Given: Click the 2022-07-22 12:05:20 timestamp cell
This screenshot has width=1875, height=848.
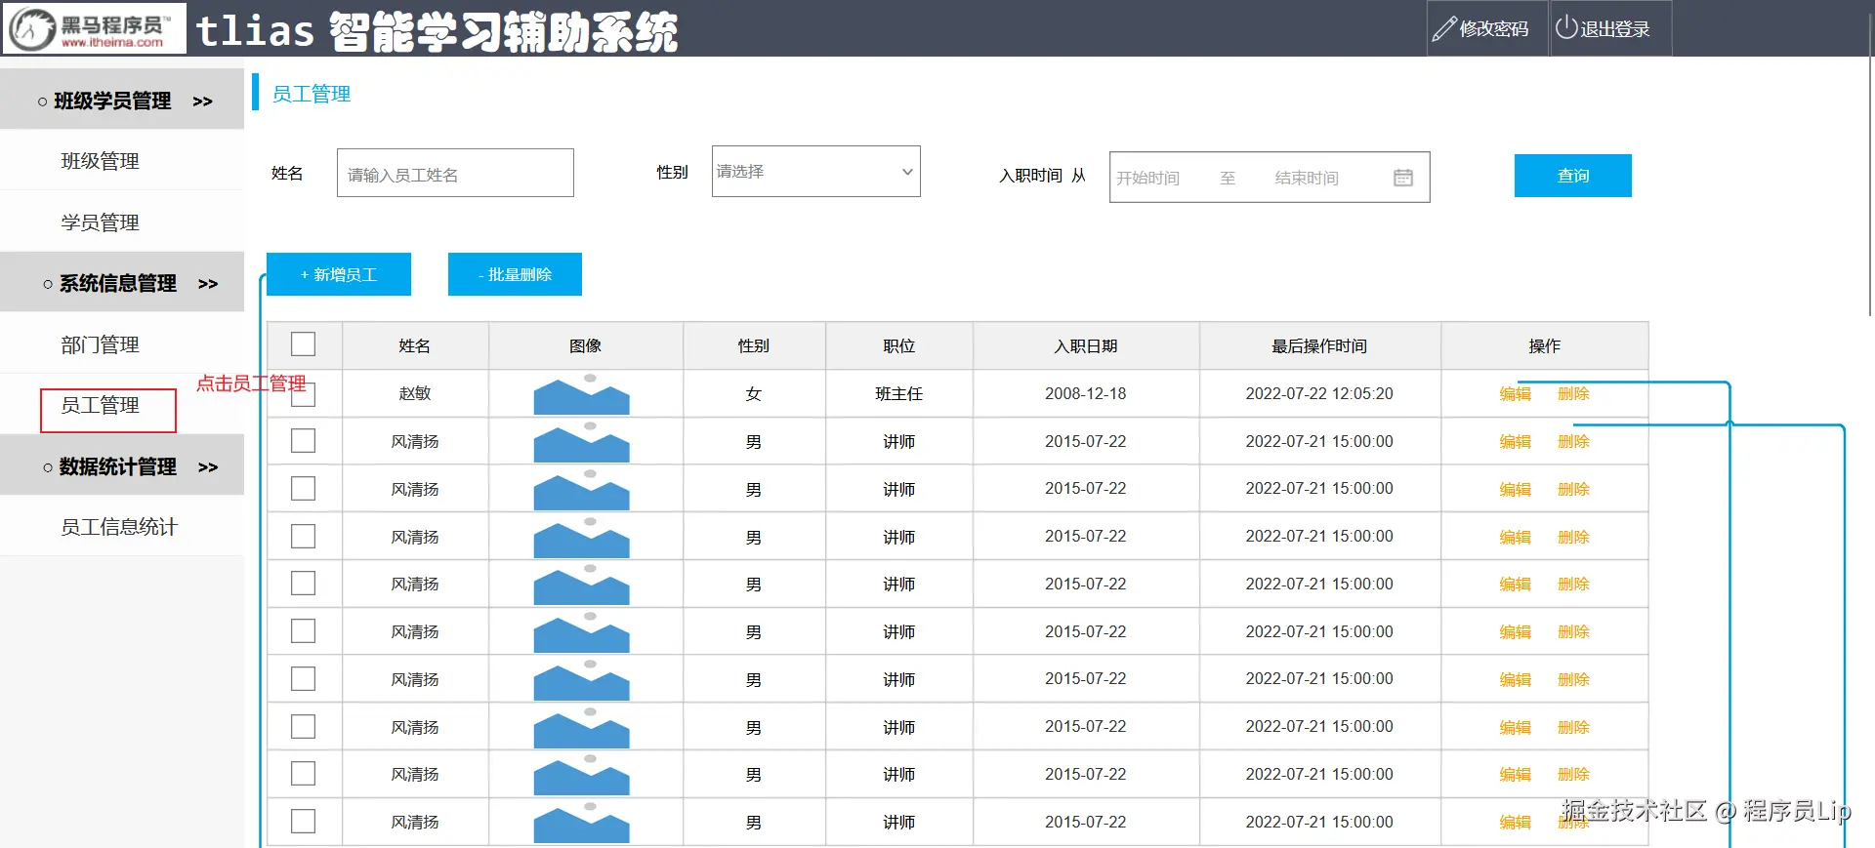Looking at the screenshot, I should point(1319,394).
